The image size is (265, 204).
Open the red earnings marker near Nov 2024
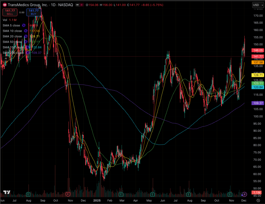(68, 194)
